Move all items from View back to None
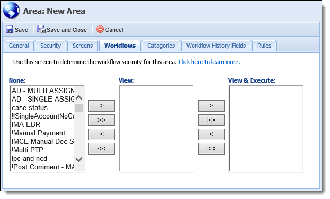330x199 pixels. pos(102,149)
